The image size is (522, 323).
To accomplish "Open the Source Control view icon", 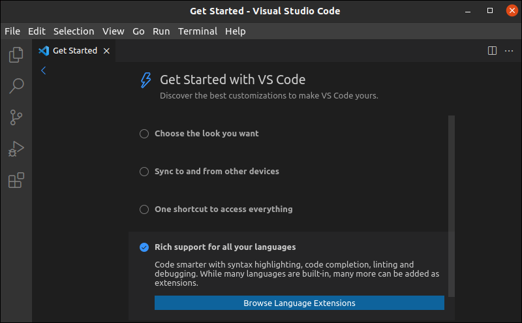I will point(16,117).
